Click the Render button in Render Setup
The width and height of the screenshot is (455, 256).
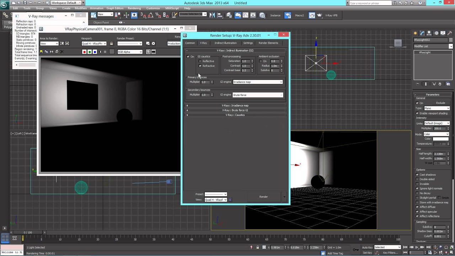(x=263, y=197)
